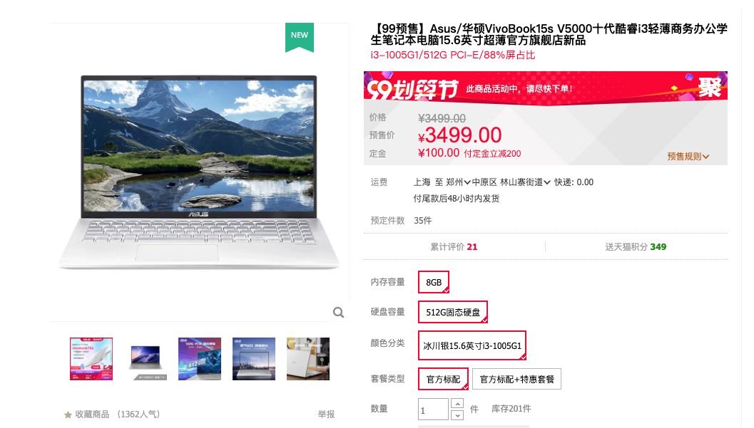Open the 累计评价 21 reviews tab
754x428 pixels.
pyautogui.click(x=454, y=246)
